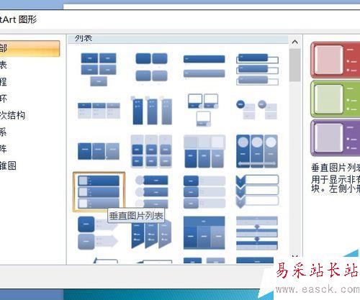The image size is (360, 300).
Task: Click the gallery vertical scrollbar thumb
Action: tap(295, 65)
